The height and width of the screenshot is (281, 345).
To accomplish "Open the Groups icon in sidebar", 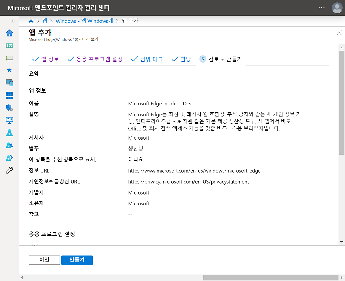I will [x=9, y=145].
